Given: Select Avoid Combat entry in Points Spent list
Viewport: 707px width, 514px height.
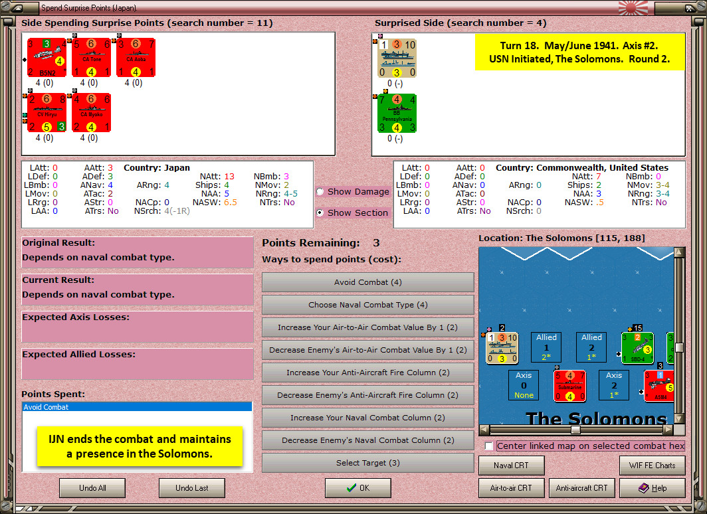Looking at the screenshot, I should click(137, 407).
